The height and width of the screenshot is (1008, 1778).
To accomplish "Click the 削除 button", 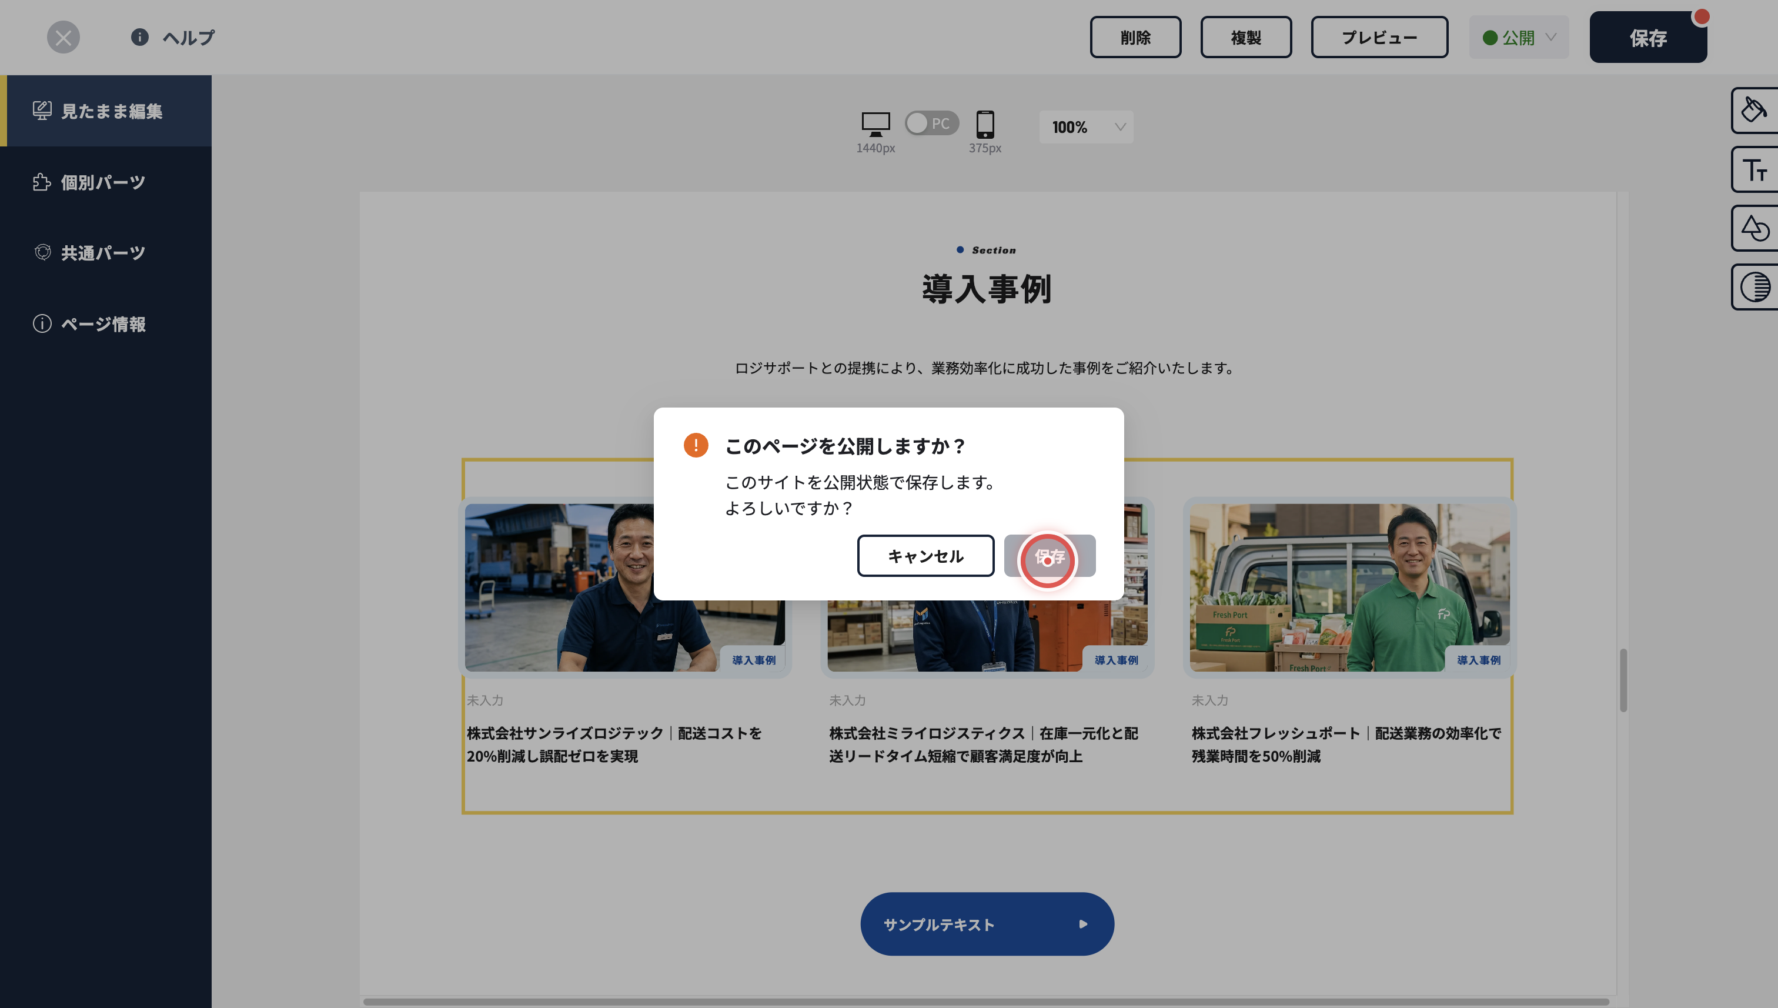I will point(1135,38).
